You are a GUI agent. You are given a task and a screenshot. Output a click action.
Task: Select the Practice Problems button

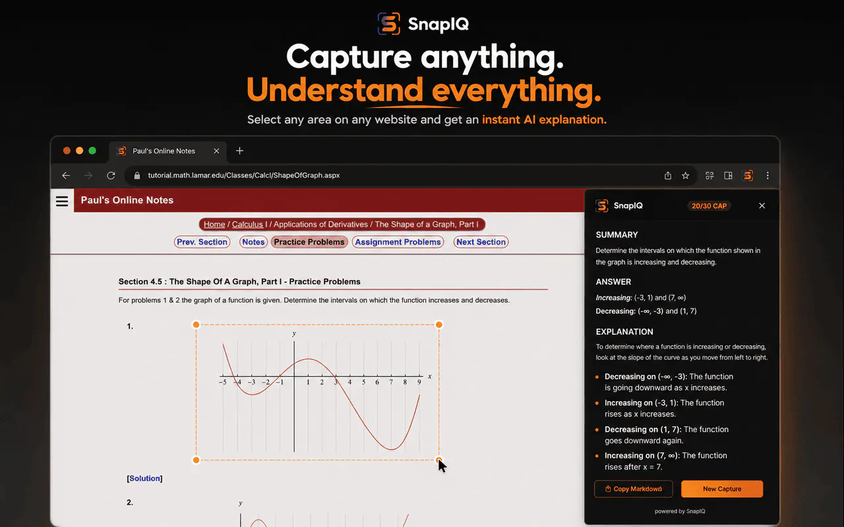[x=309, y=242]
